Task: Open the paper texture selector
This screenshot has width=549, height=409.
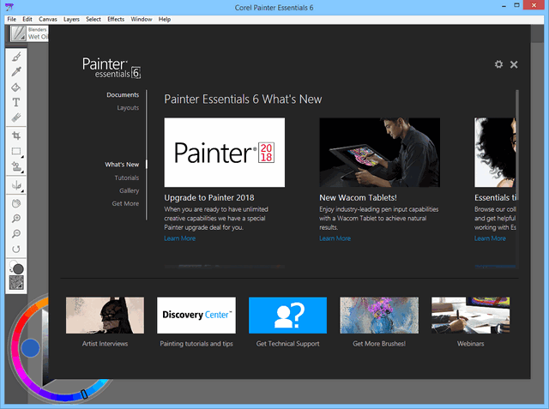Action: [16, 283]
